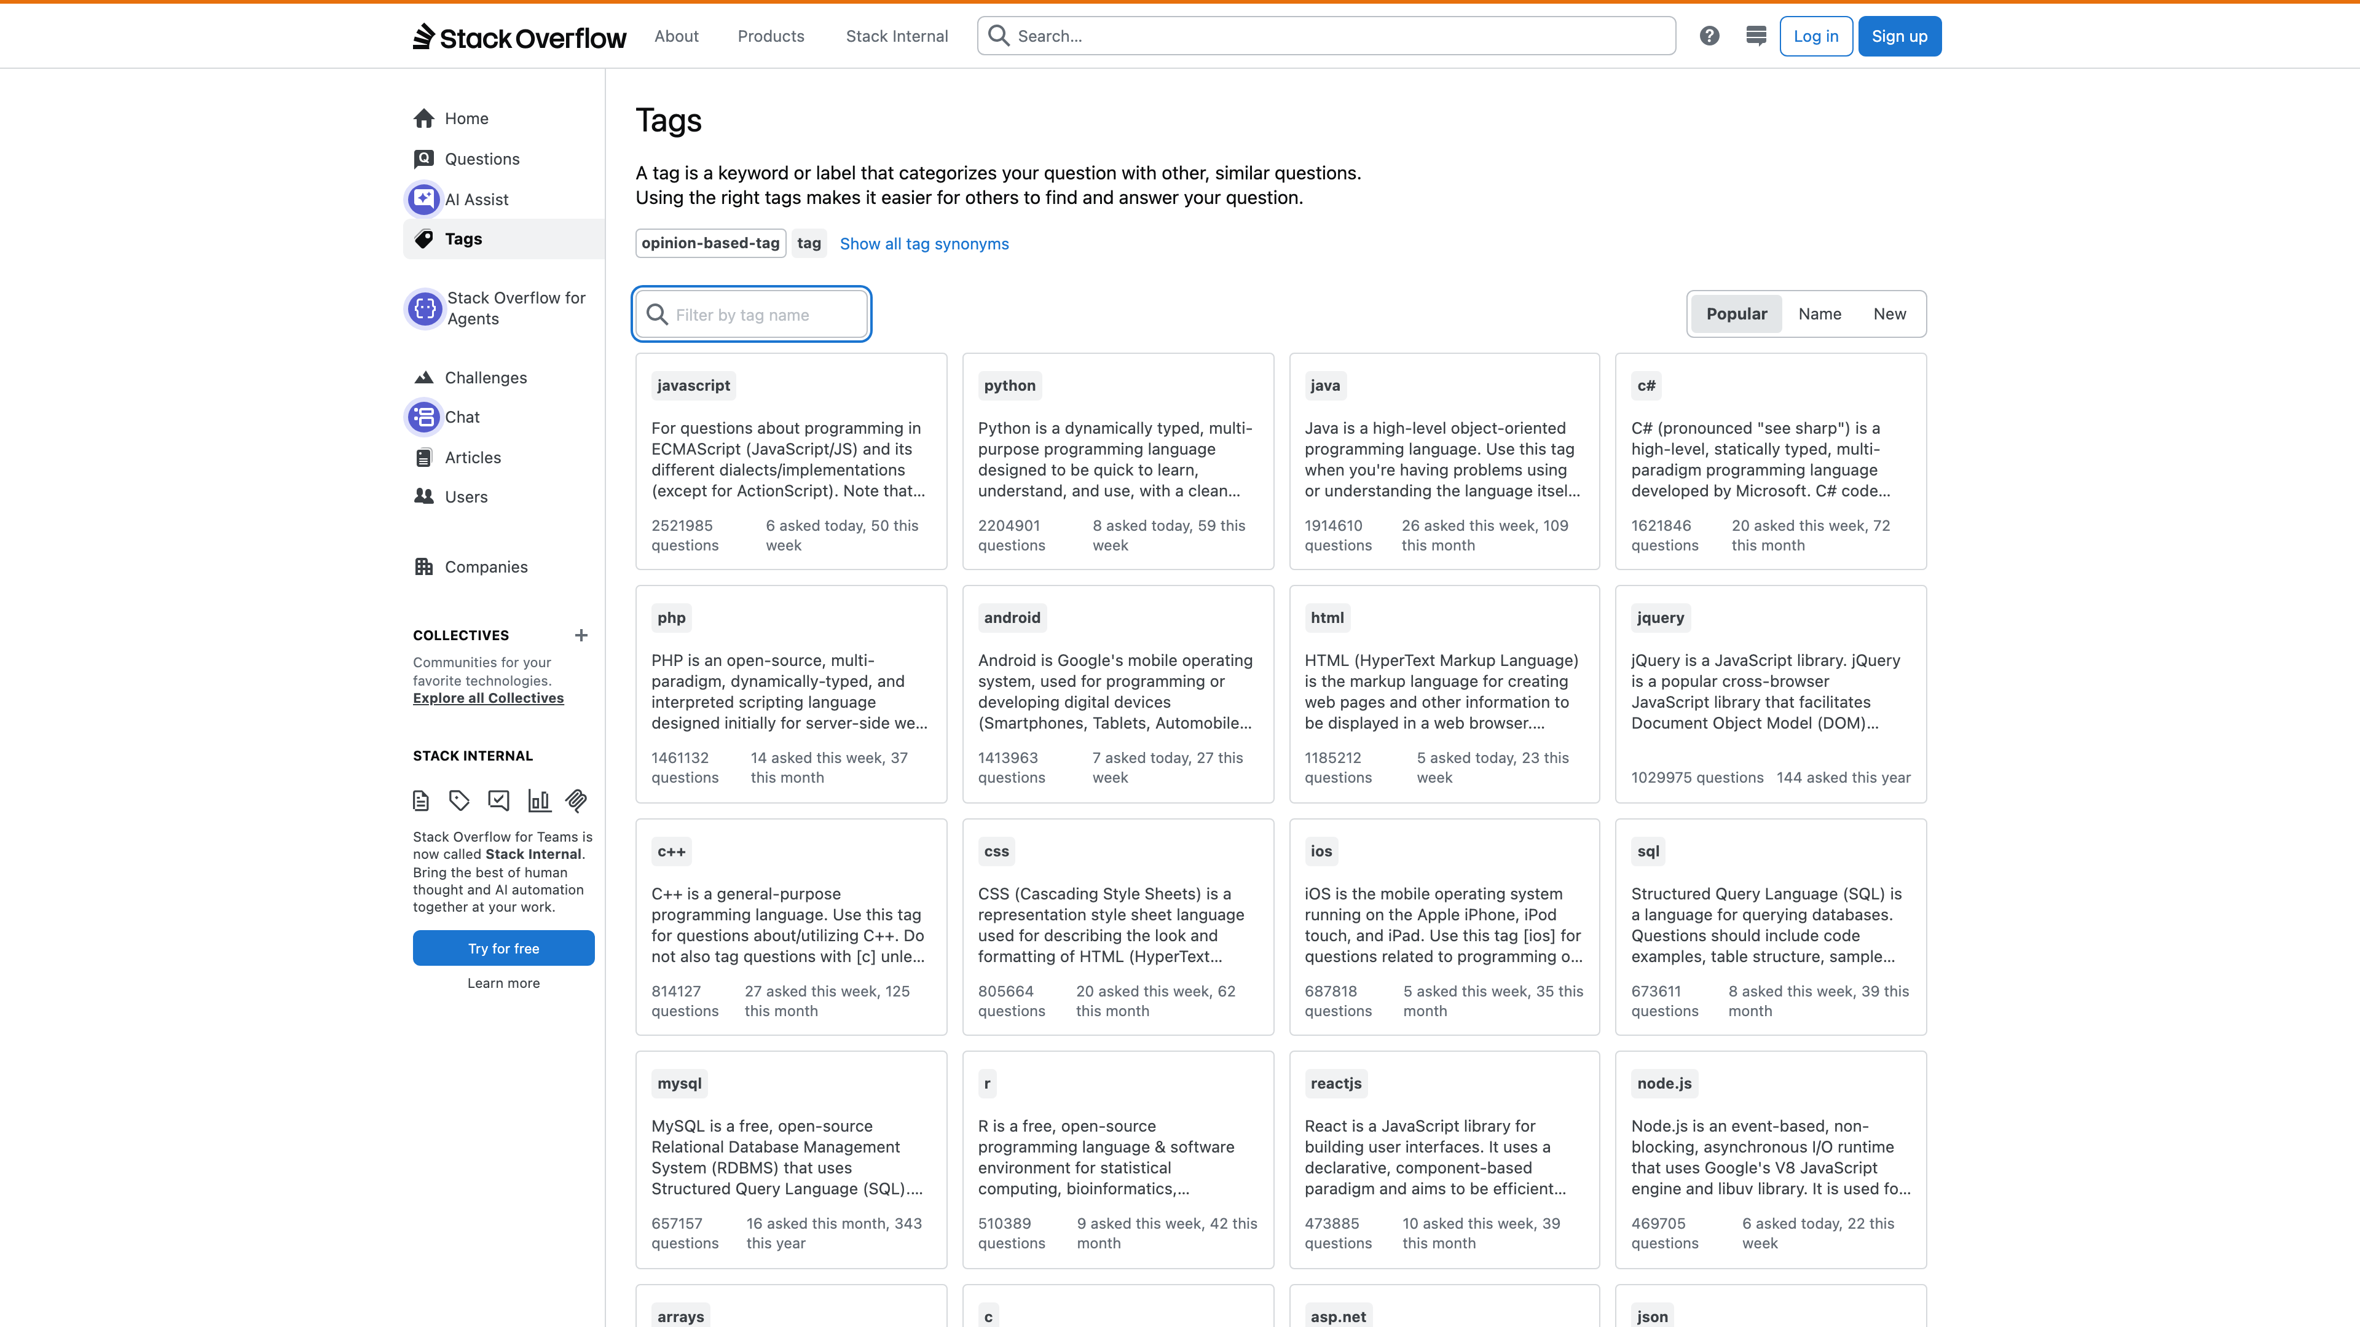
Task: Open the node.js tag
Action: (1665, 1083)
